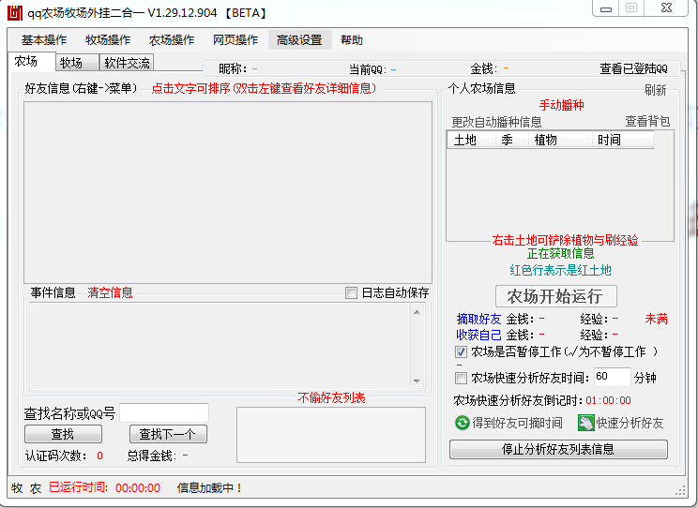Uncheck 农场是否暂停工作 checkbox

coord(461,352)
